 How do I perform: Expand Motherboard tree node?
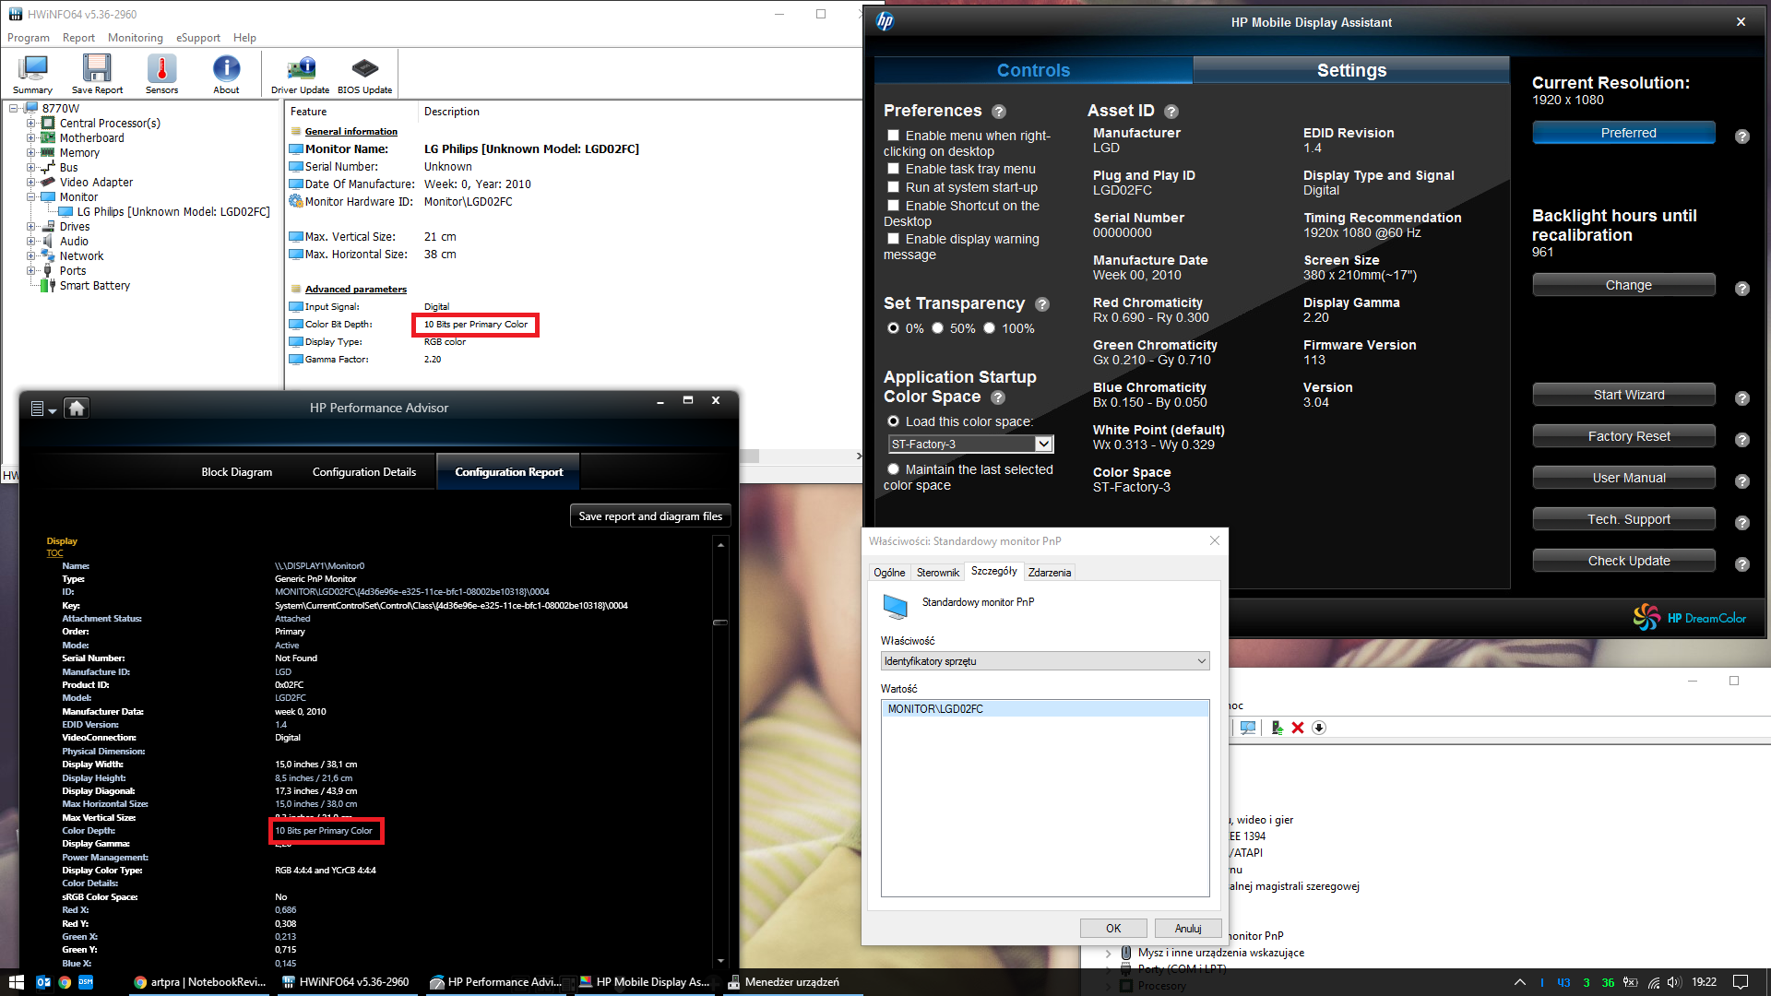31,138
